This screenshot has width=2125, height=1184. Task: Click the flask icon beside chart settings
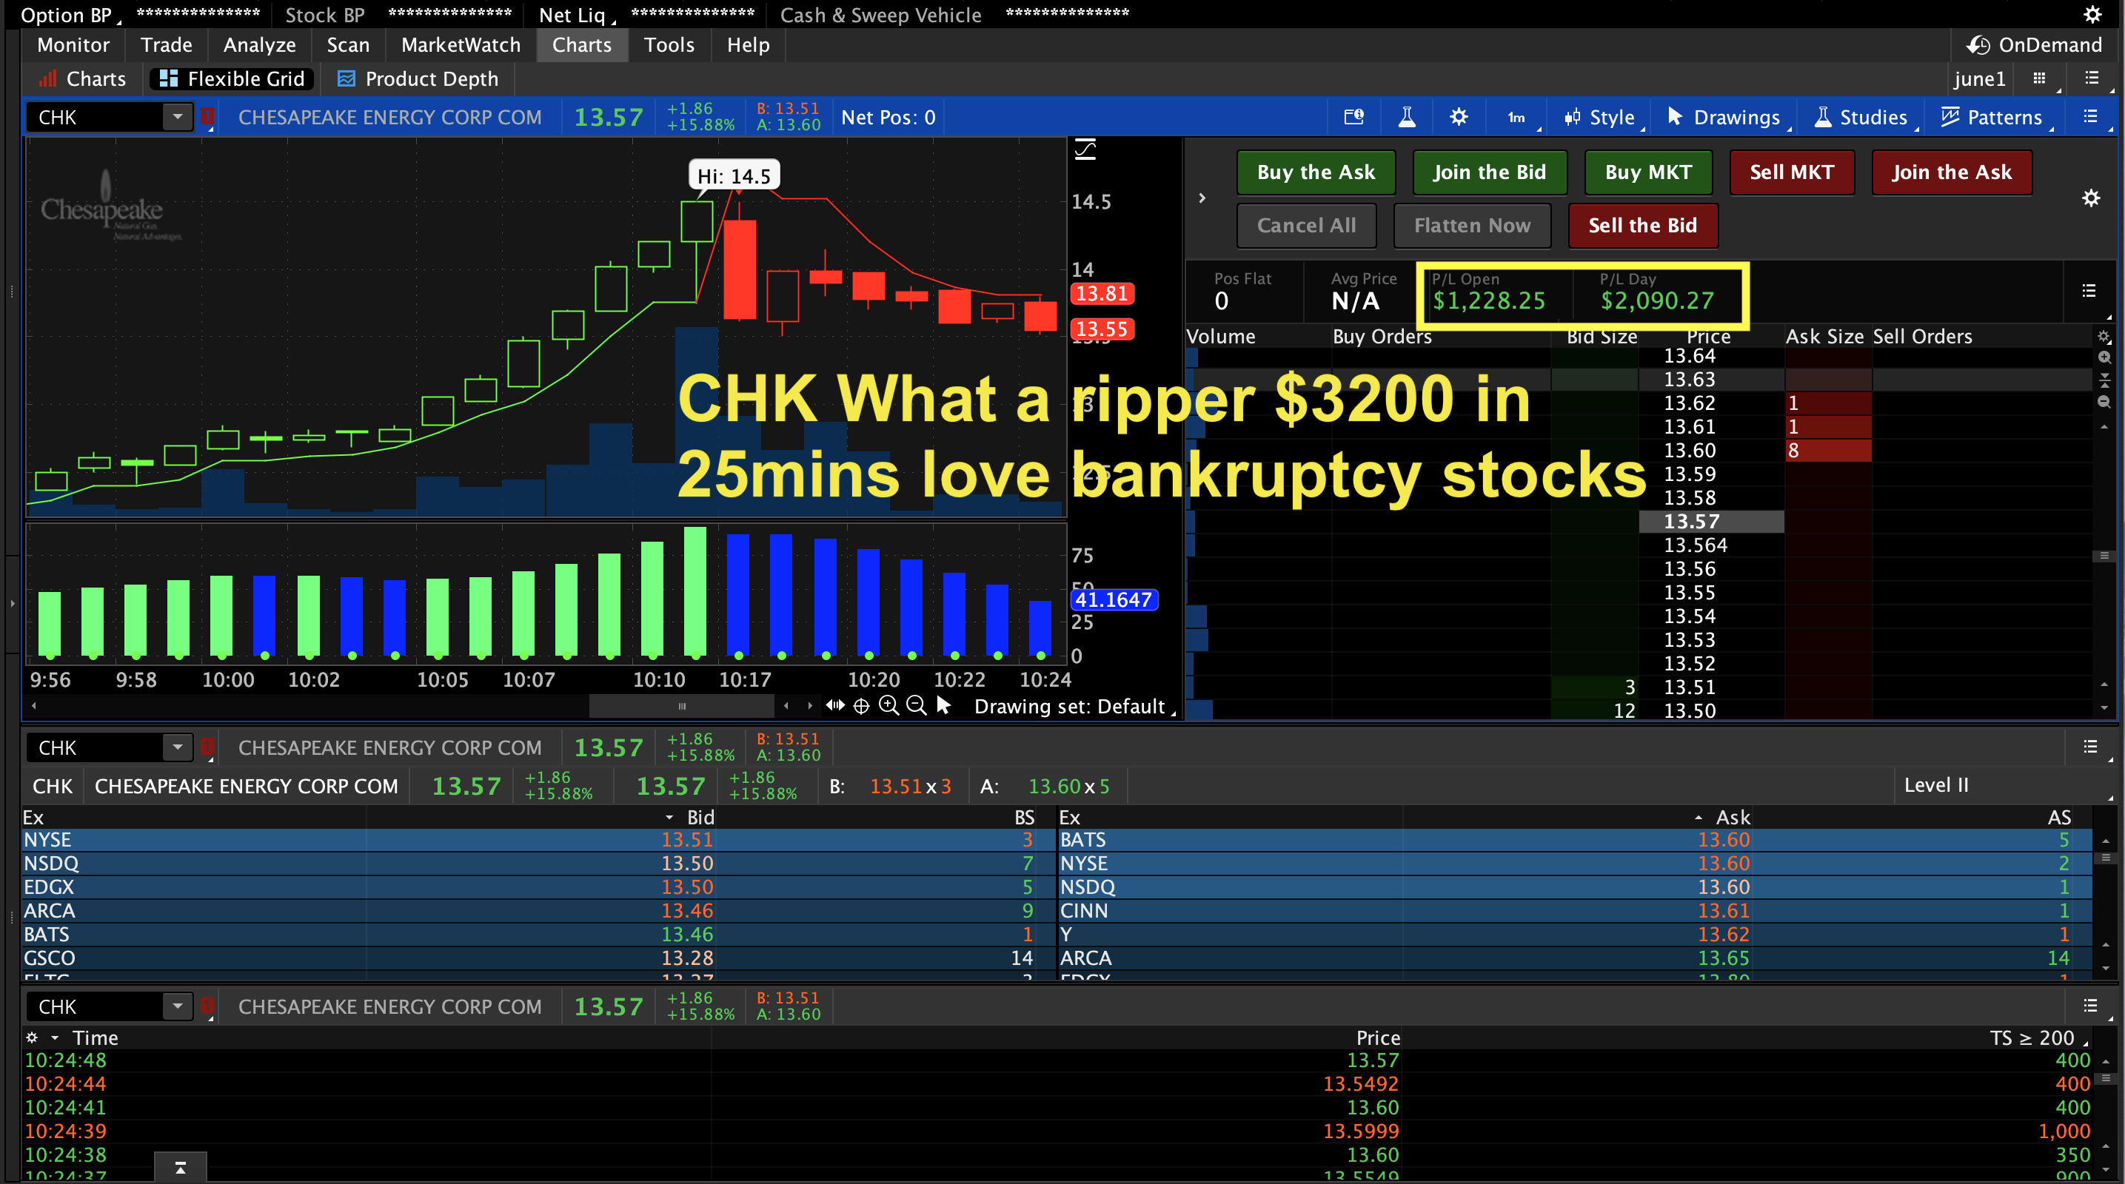(1407, 117)
